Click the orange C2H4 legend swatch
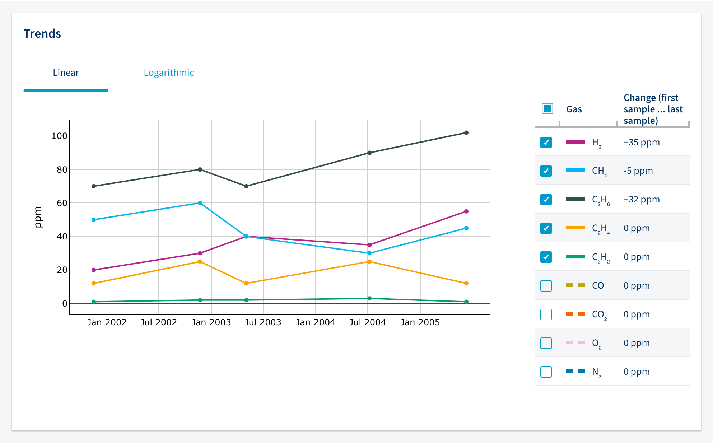713x443 pixels. pyautogui.click(x=575, y=228)
